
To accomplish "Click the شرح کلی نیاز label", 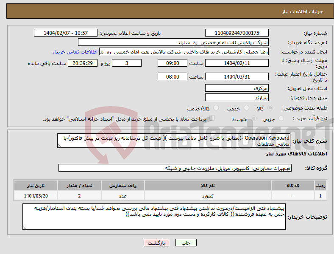I will (309, 141).
